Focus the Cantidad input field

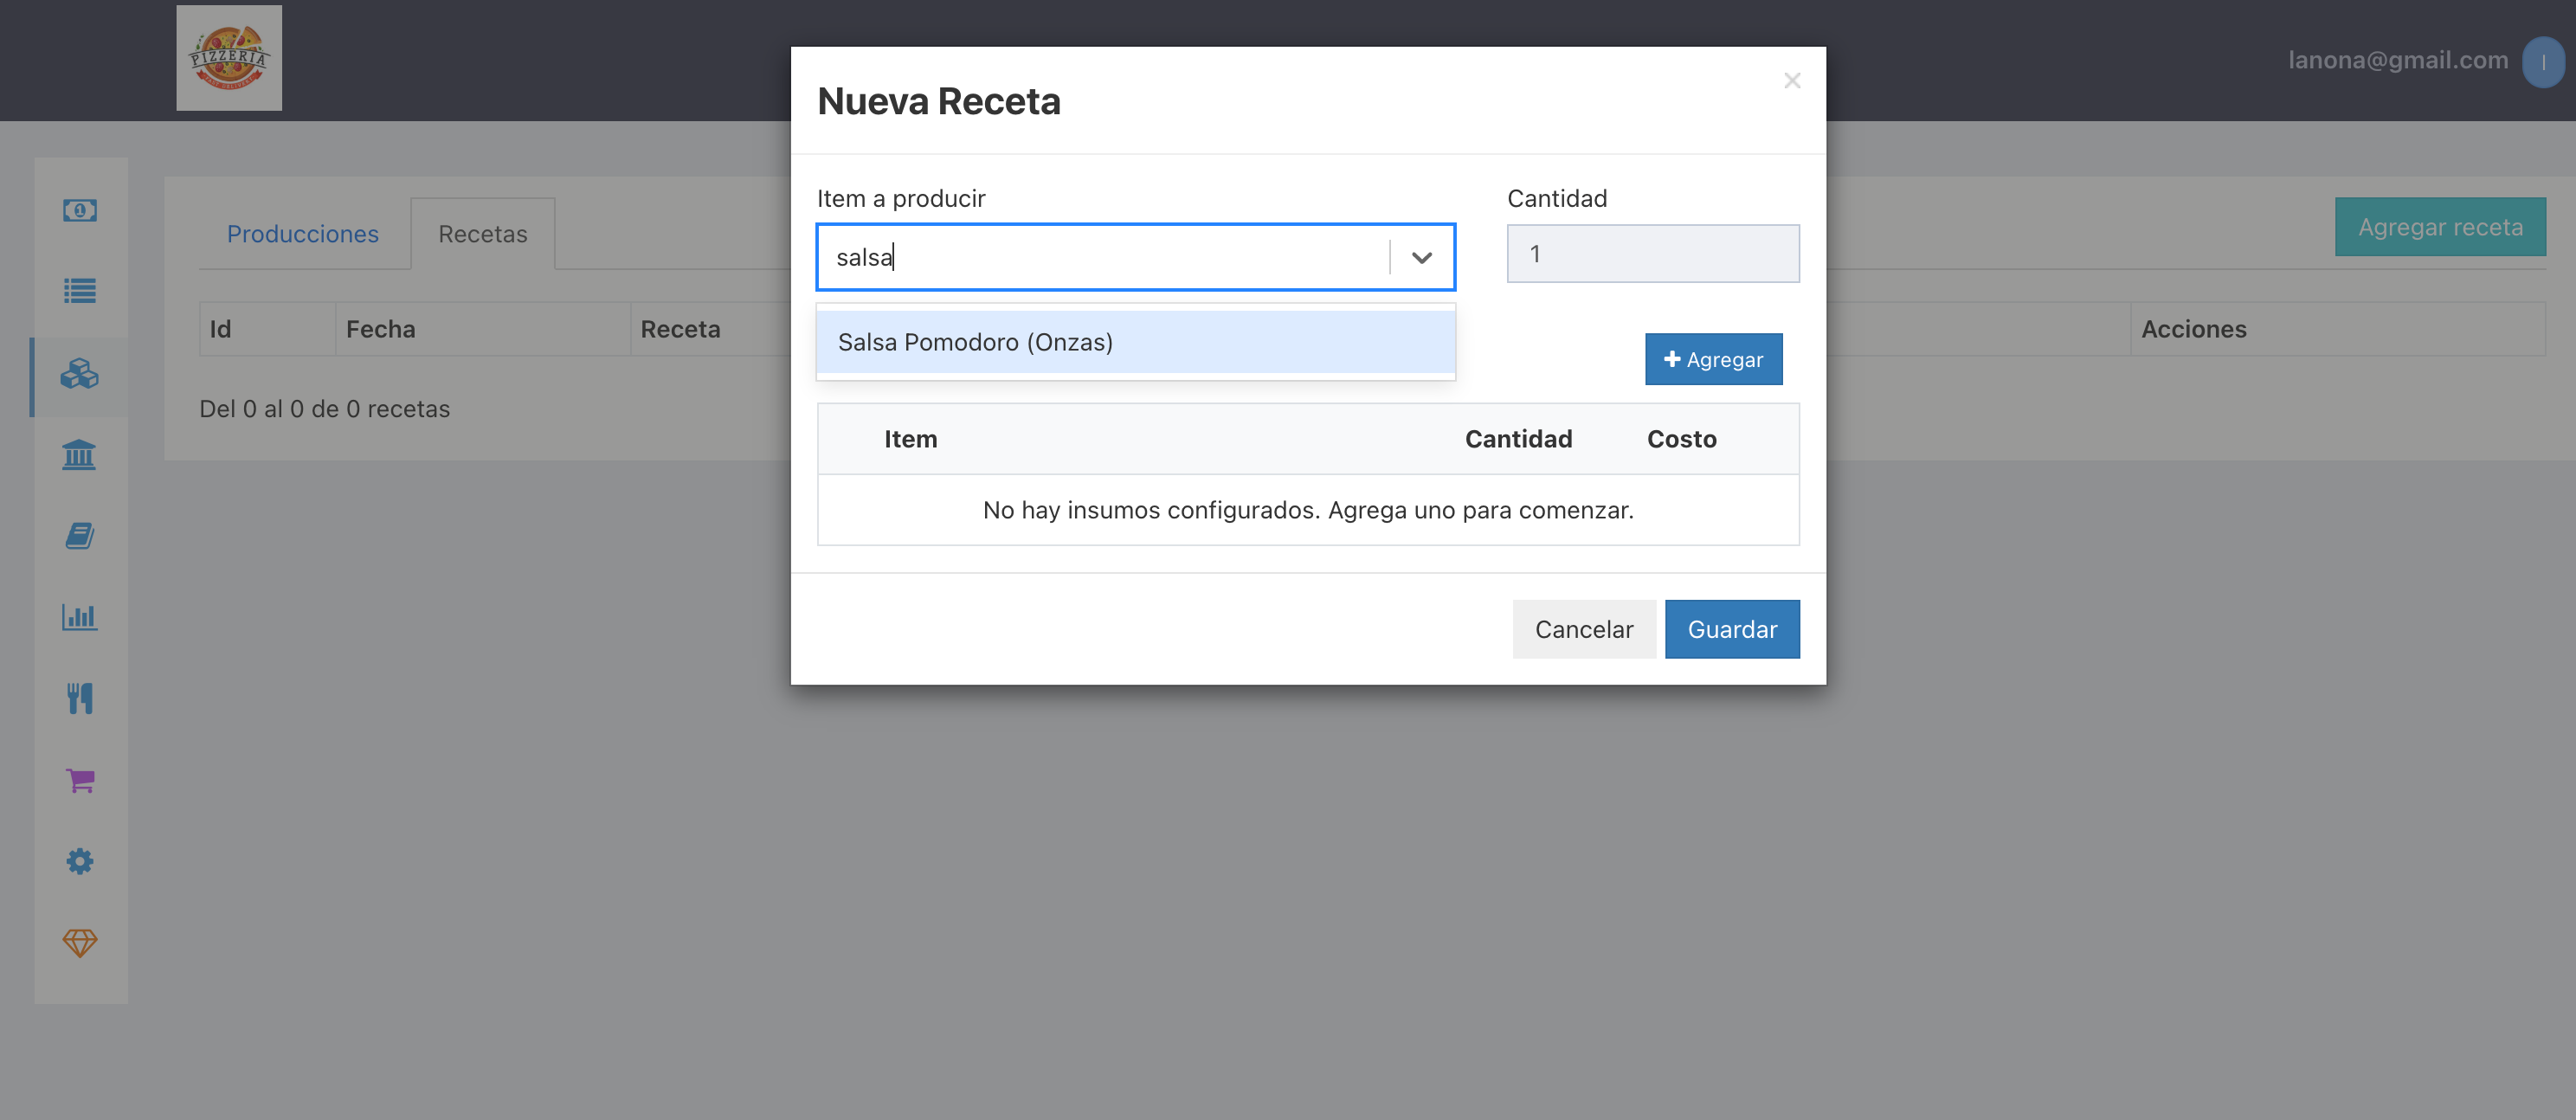1653,254
